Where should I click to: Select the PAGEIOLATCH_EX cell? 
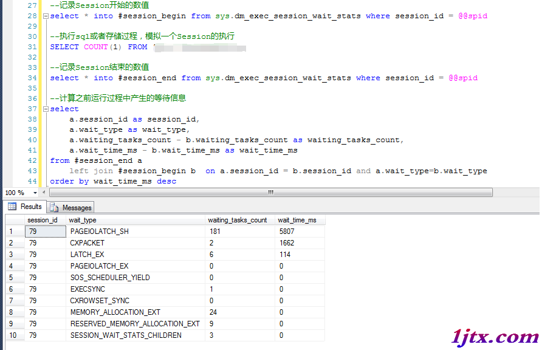coord(135,266)
